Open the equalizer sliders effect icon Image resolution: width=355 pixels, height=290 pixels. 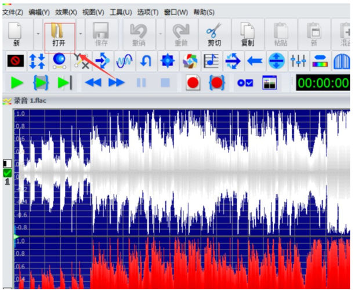click(298, 60)
